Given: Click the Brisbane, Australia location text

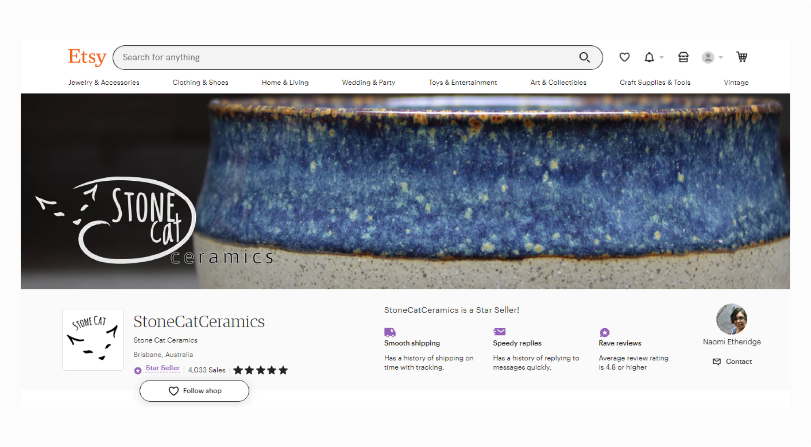Looking at the screenshot, I should coord(163,355).
